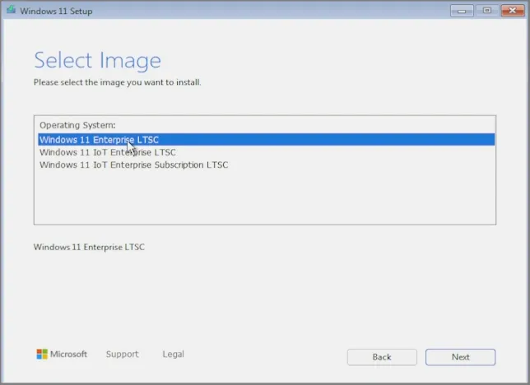Click the Microsoft logo
Viewport: 530px width, 385px height.
pos(62,354)
